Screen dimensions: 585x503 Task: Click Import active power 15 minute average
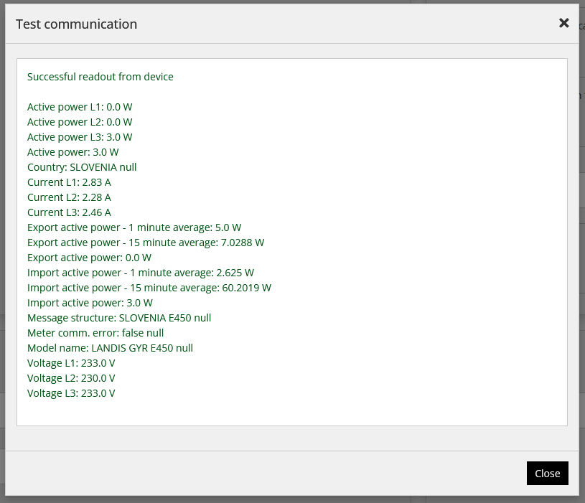pos(149,288)
